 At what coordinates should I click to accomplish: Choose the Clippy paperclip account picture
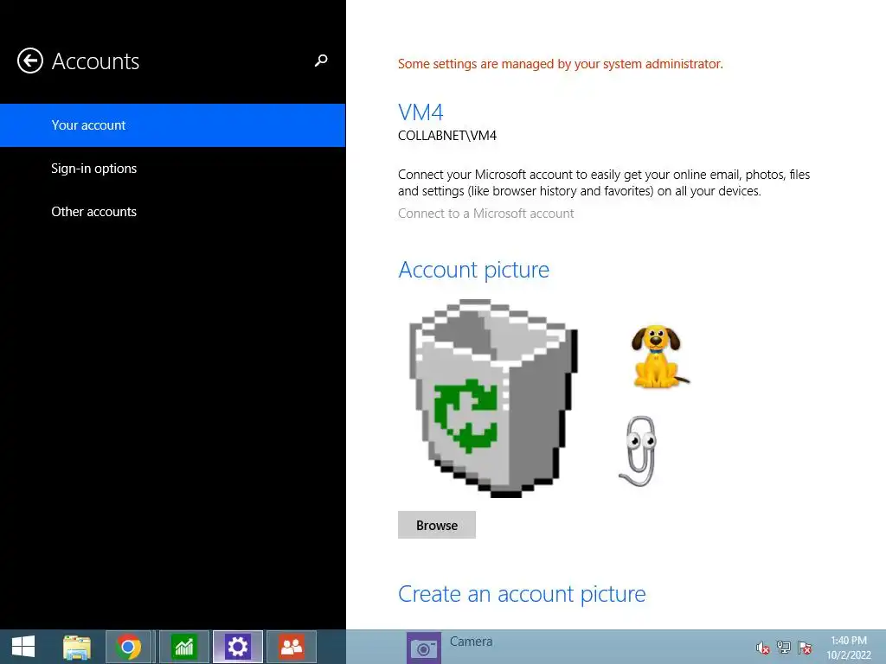pyautogui.click(x=639, y=451)
